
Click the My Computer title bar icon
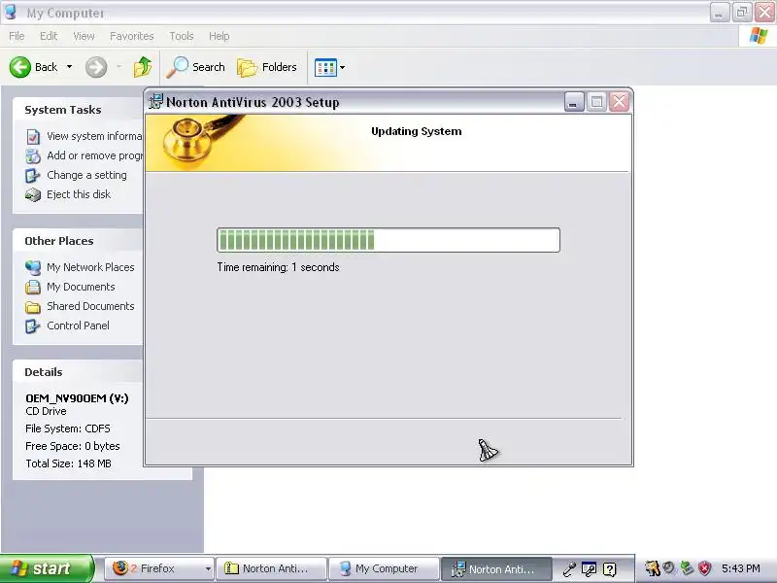pyautogui.click(x=11, y=12)
